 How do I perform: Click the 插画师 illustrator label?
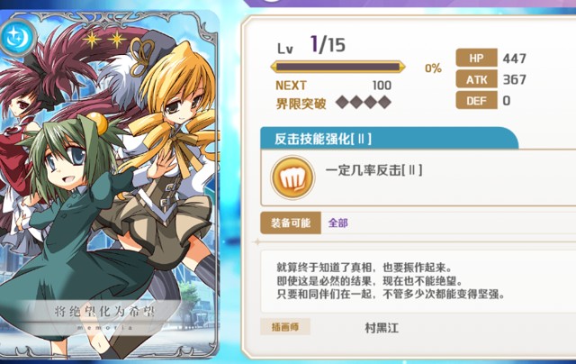point(285,326)
